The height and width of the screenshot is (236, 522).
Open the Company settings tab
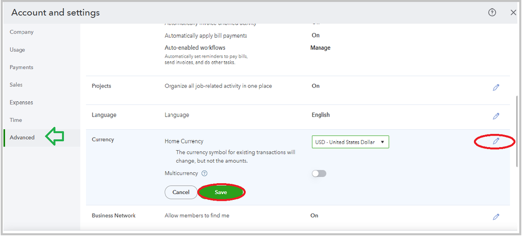click(x=21, y=32)
